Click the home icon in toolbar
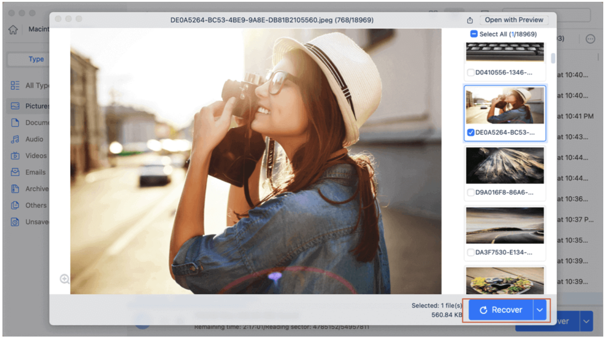This screenshot has width=605, height=338. click(x=13, y=30)
